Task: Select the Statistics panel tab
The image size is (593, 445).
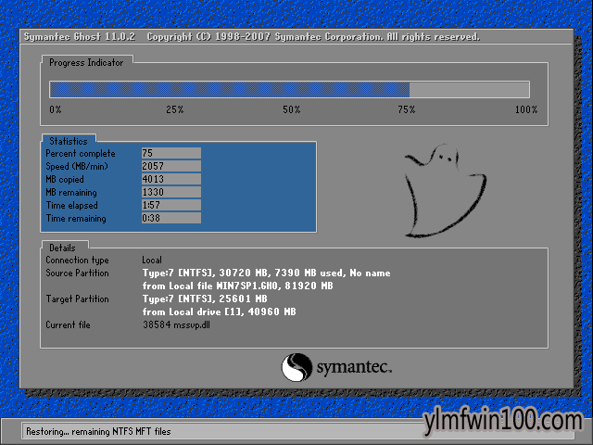Action: pyautogui.click(x=69, y=141)
